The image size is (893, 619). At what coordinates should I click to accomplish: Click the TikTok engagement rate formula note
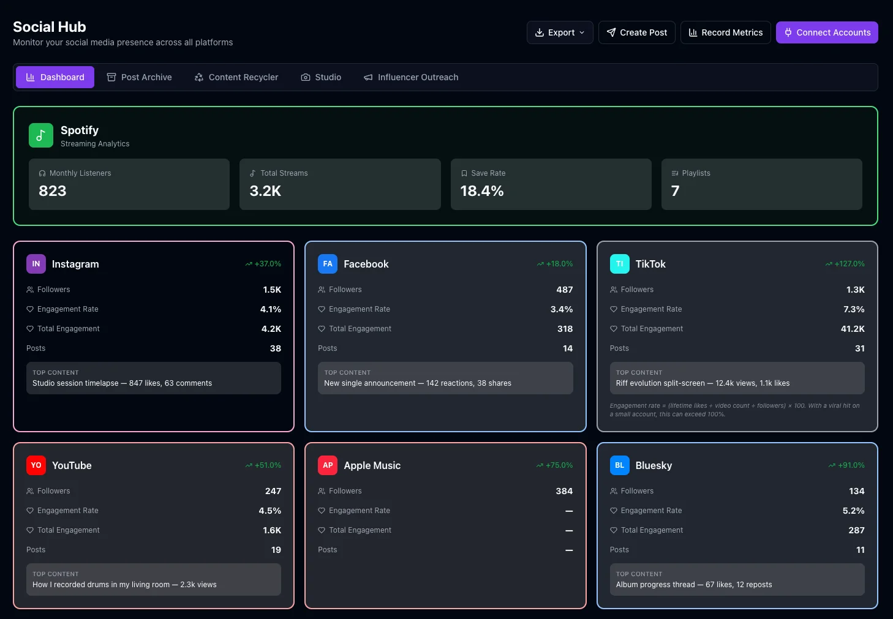point(735,410)
